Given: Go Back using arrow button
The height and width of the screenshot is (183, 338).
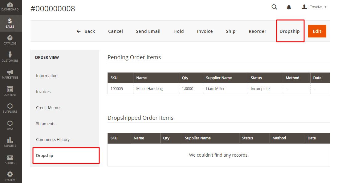Looking at the screenshot, I should tap(86, 31).
